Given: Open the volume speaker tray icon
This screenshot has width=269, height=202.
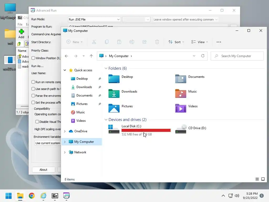Looking at the screenshot, I should click(237, 196).
